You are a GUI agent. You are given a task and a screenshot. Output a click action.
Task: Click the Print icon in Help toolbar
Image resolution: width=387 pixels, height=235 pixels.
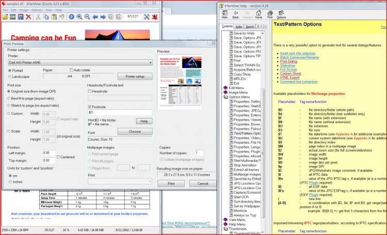(x=270, y=14)
